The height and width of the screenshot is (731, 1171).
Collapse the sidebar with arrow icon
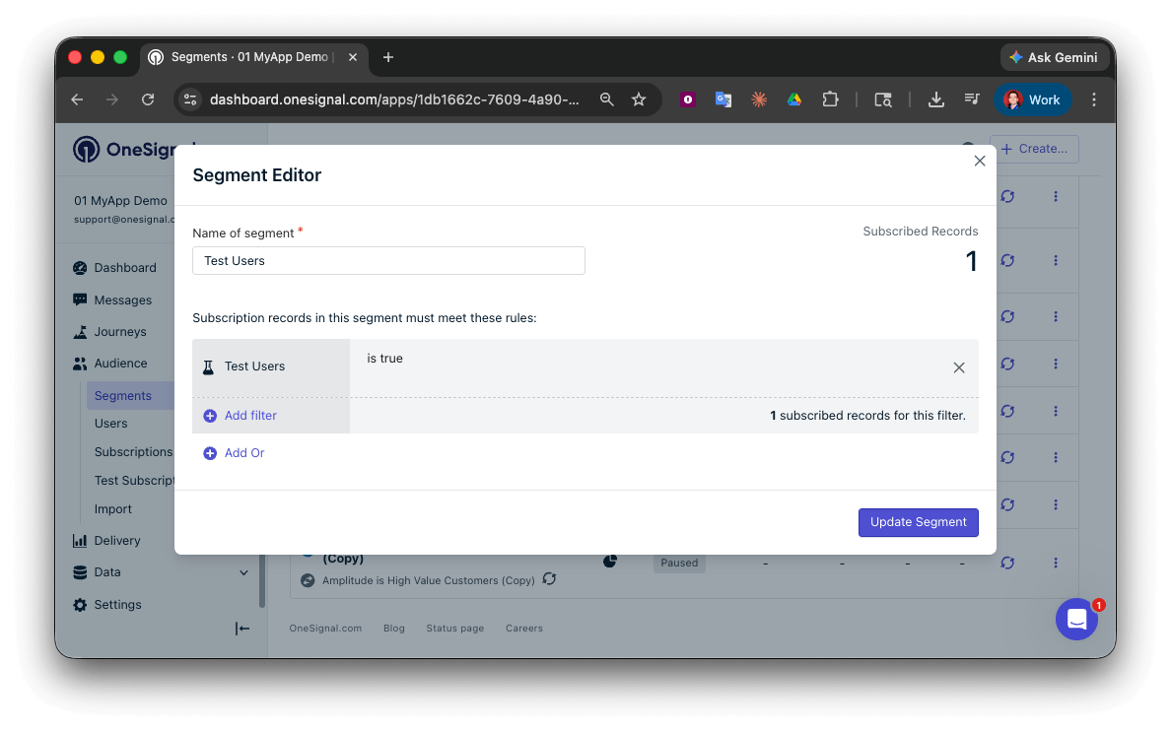click(x=241, y=629)
